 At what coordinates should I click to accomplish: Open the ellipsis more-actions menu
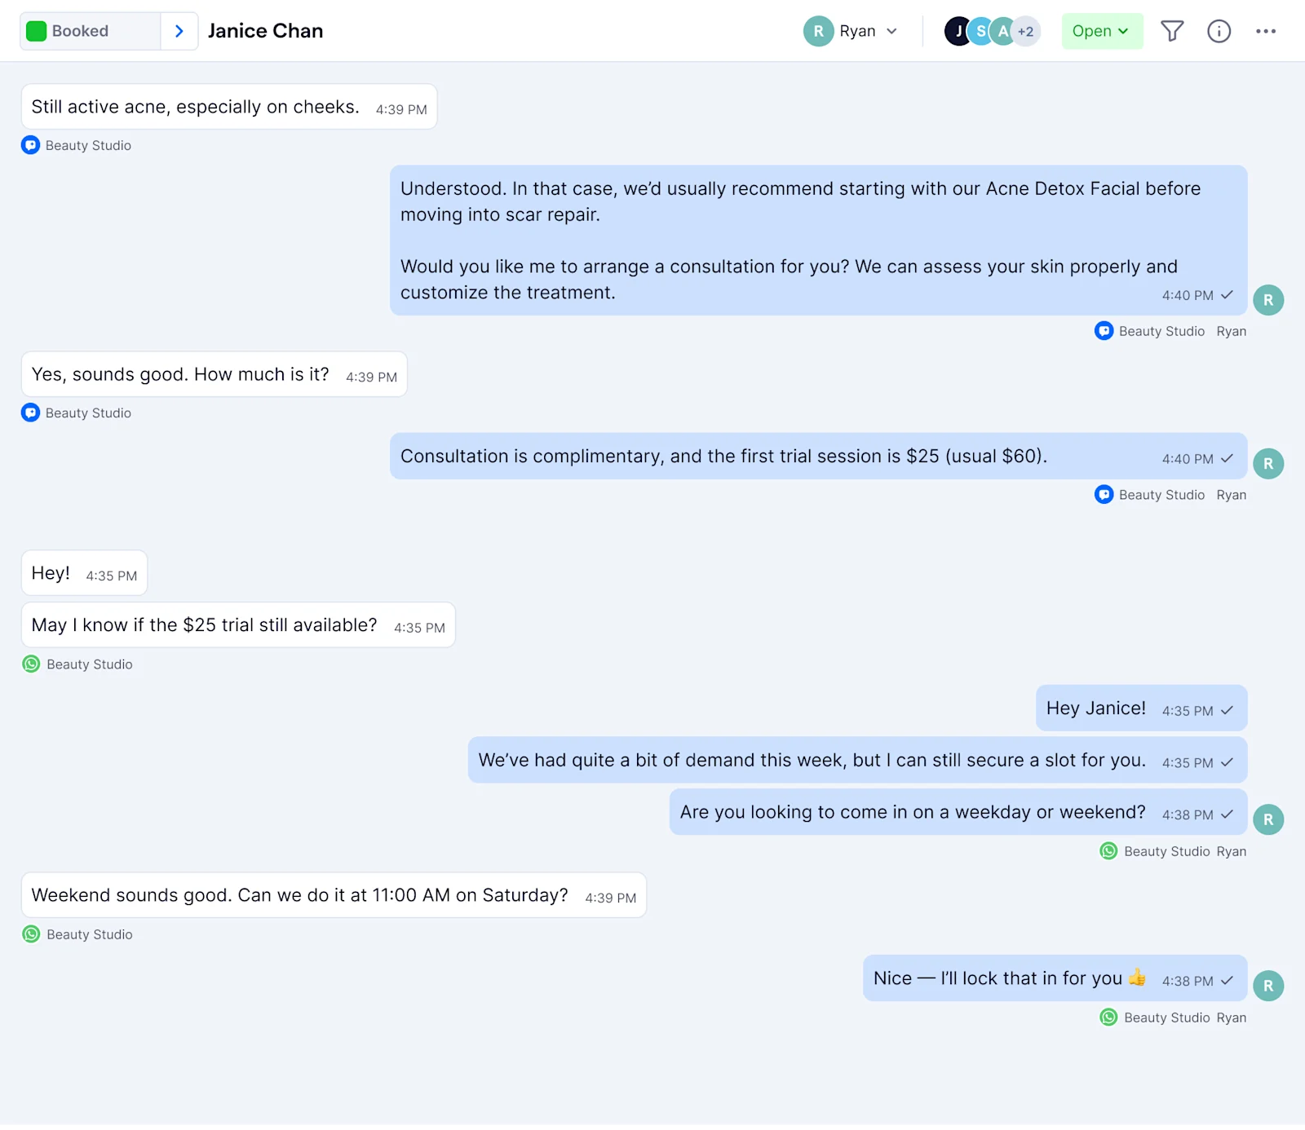pos(1267,31)
